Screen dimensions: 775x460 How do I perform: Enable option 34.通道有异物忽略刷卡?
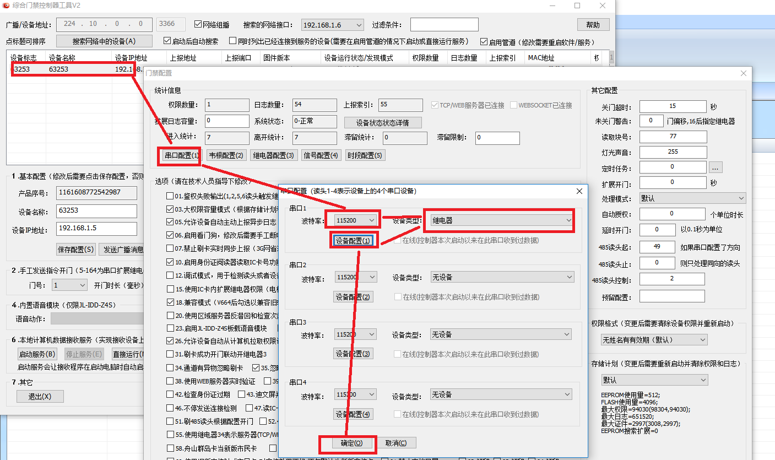point(170,367)
